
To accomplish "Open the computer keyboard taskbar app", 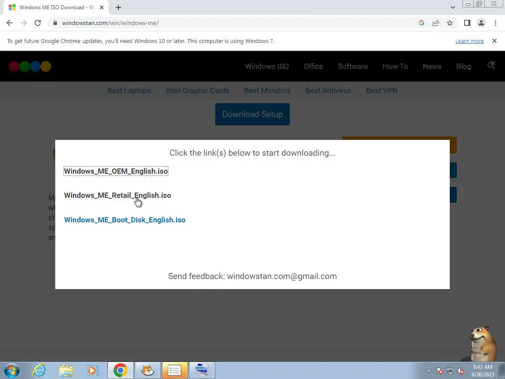I will [x=202, y=370].
